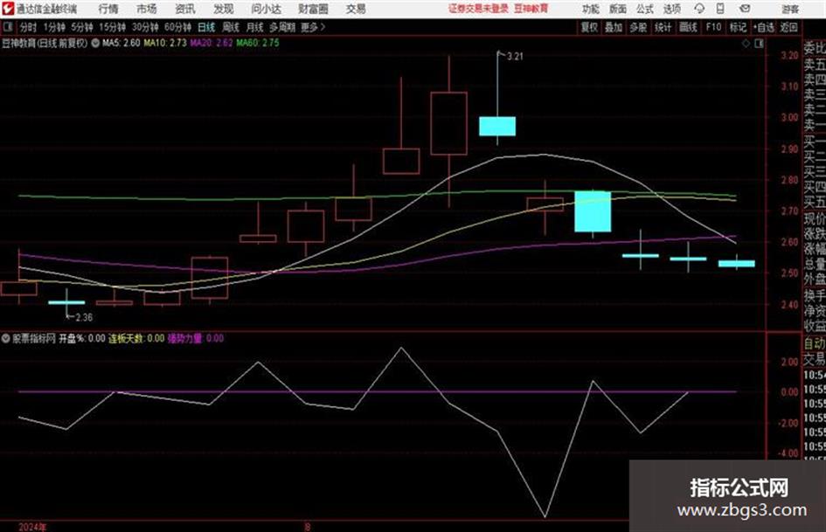Click the 3.21 high price marker

coord(515,57)
